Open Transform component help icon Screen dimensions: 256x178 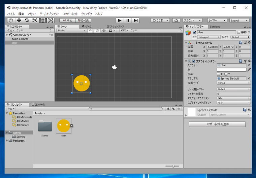(x=241, y=43)
